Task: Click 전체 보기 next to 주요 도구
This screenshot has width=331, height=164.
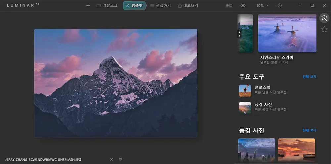Action: point(309,77)
